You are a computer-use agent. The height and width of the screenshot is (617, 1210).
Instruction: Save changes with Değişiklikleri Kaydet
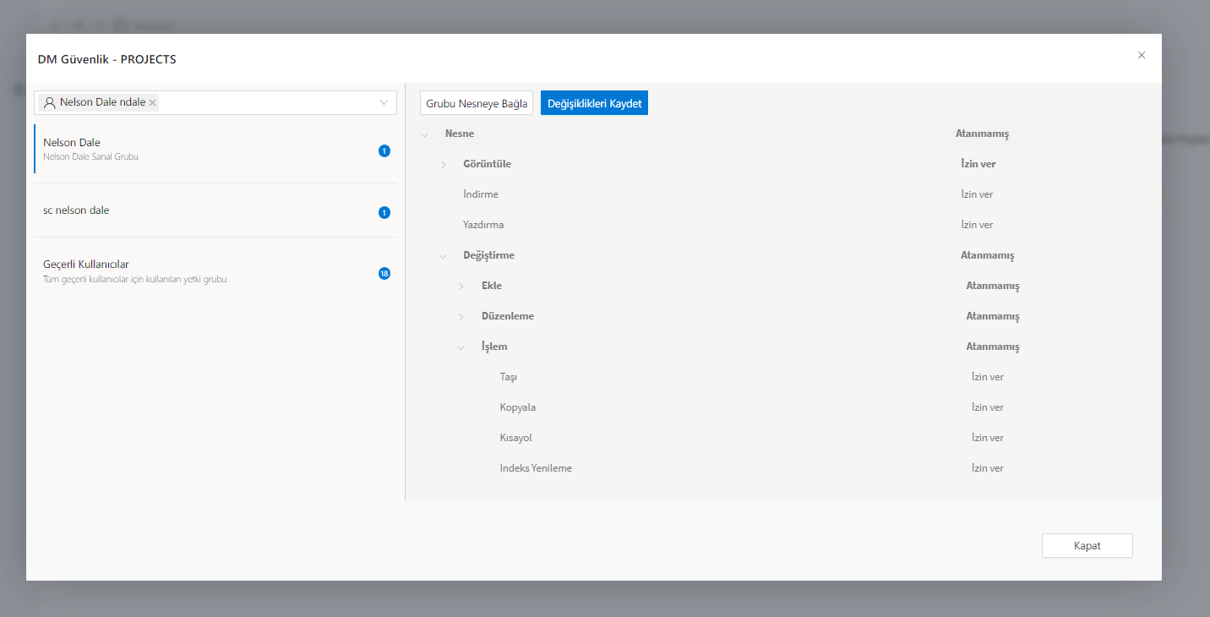(594, 103)
